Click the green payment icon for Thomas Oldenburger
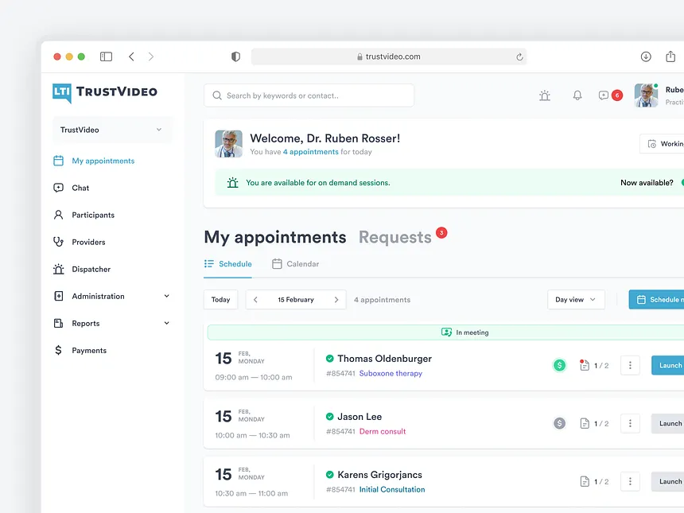684x513 pixels. 559,366
